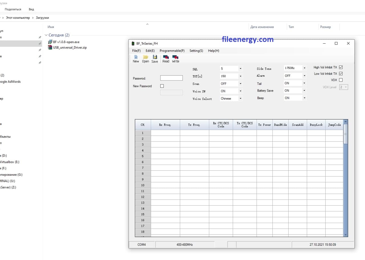Click the Read from radio icon
This screenshot has height=260, width=365.
166,59
